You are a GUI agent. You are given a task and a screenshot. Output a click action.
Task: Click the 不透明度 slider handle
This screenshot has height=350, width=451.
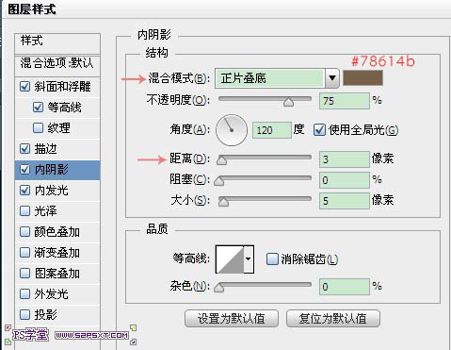click(x=288, y=102)
